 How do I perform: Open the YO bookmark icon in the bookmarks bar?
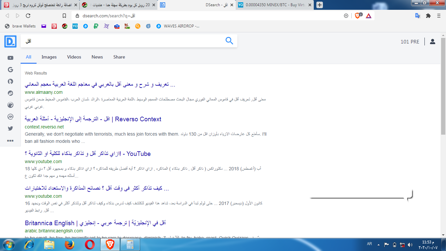click(x=75, y=26)
